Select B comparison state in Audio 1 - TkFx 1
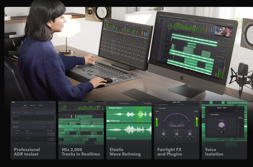 tap(237, 111)
